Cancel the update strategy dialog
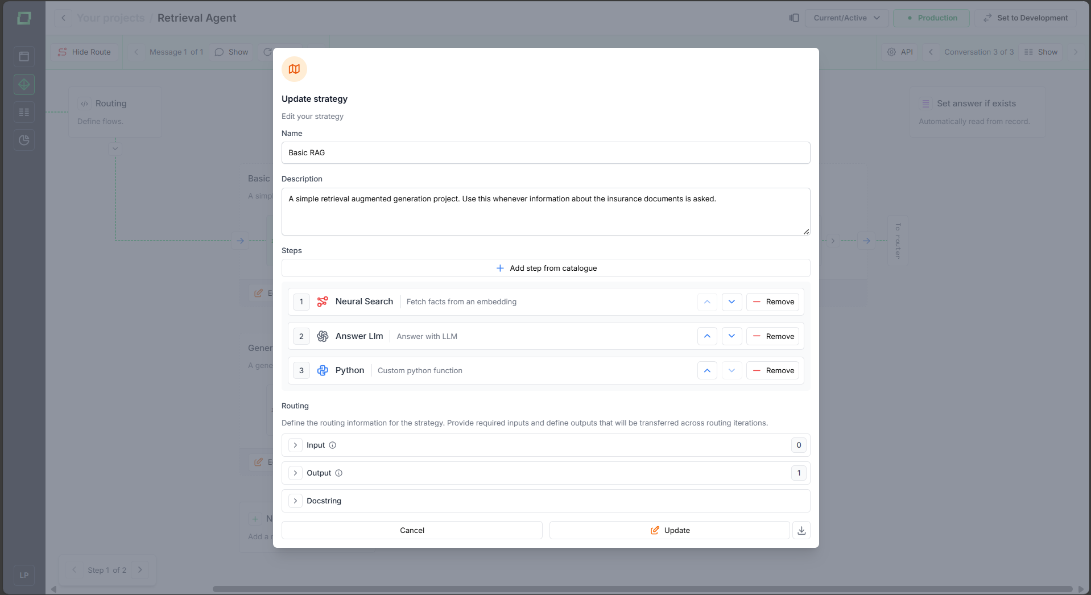 (412, 530)
